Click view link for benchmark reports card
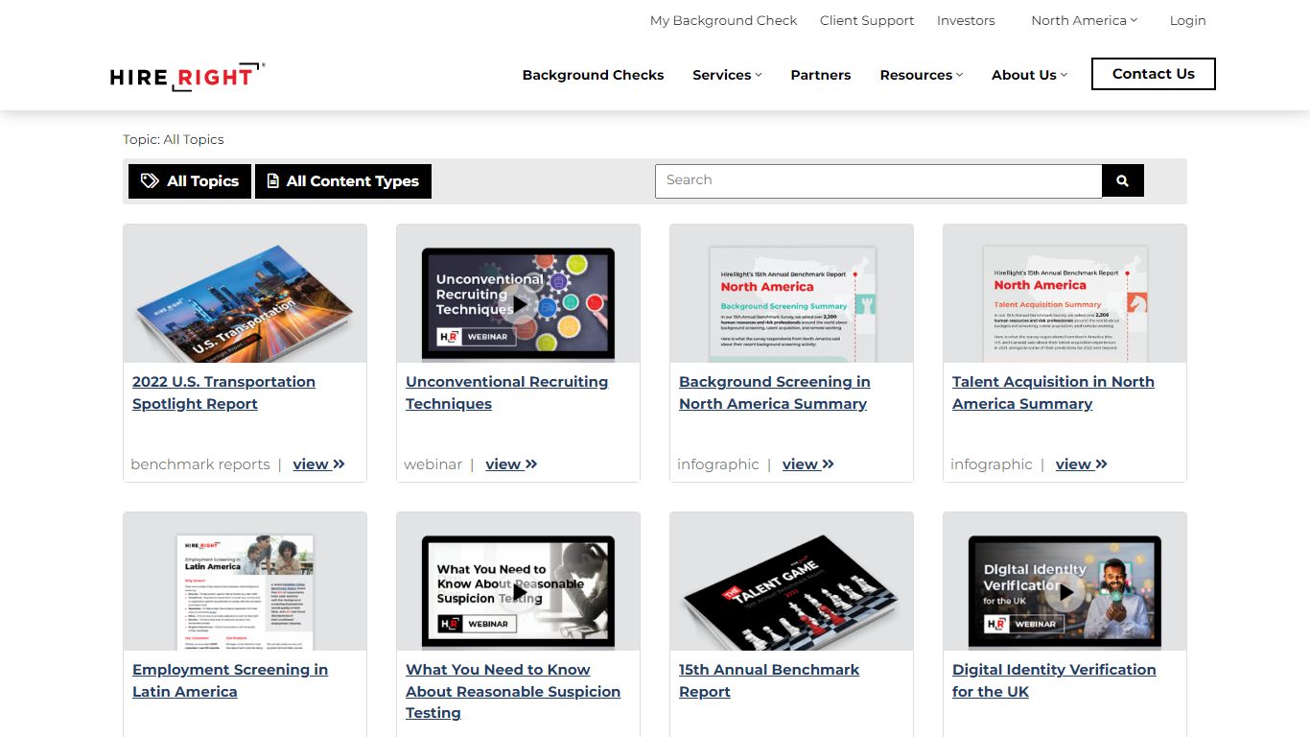1310x737 pixels. [318, 464]
